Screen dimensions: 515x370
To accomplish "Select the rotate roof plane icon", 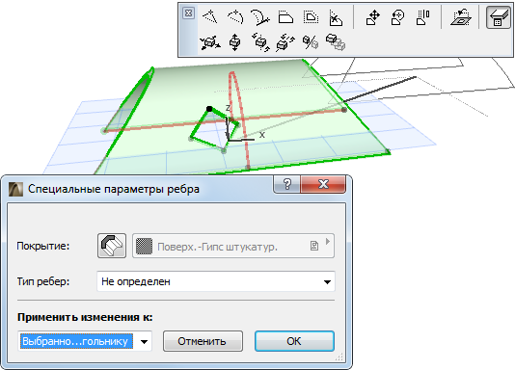I will 461,17.
